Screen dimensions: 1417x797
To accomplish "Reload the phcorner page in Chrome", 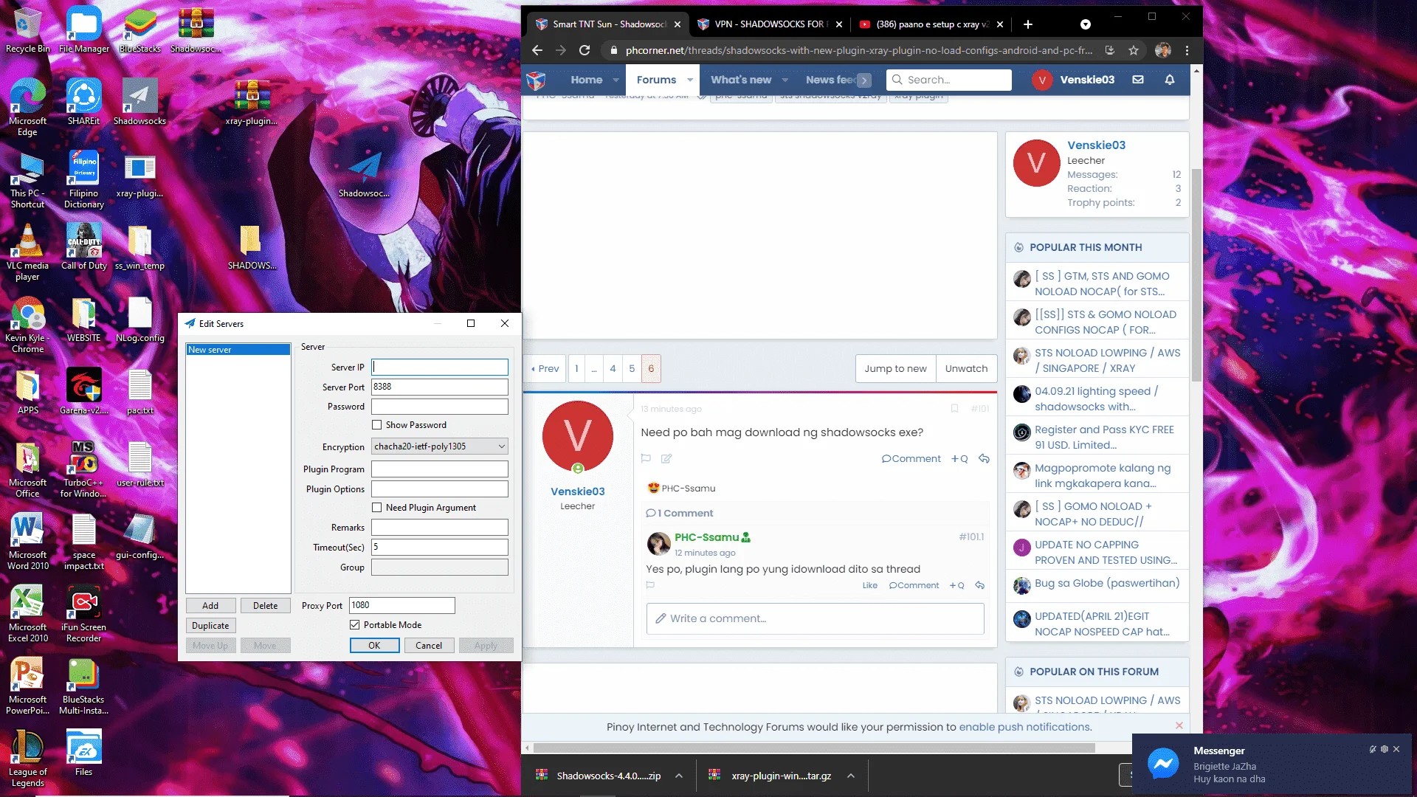I will click(585, 50).
